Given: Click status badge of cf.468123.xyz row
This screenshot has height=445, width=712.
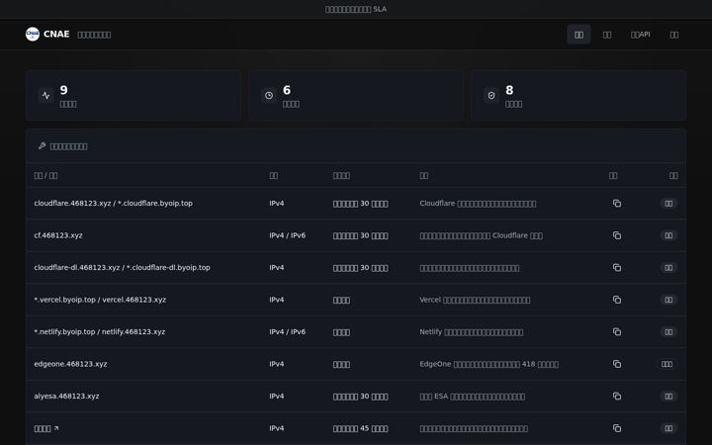Looking at the screenshot, I should pyautogui.click(x=668, y=235).
